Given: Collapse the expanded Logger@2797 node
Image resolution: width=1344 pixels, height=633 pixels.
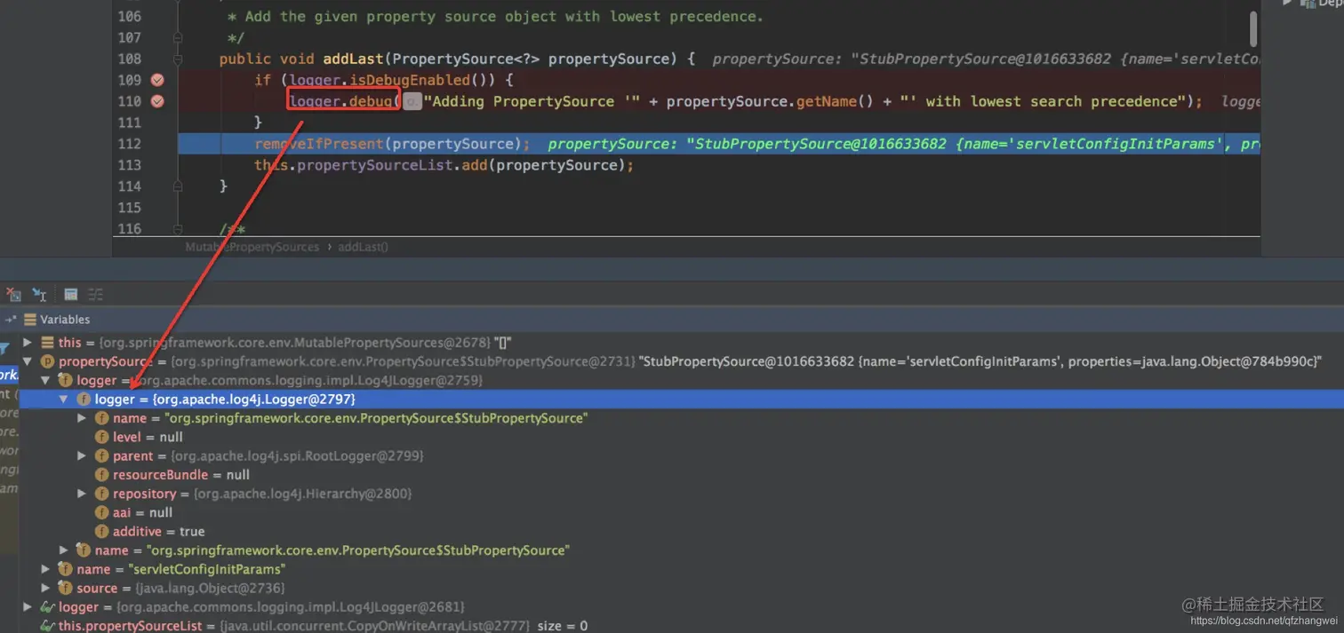Looking at the screenshot, I should click(62, 399).
